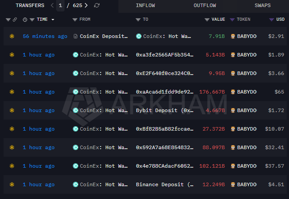Open address 0x592A7a68E854832
The width and height of the screenshot is (289, 199).
[x=164, y=147]
